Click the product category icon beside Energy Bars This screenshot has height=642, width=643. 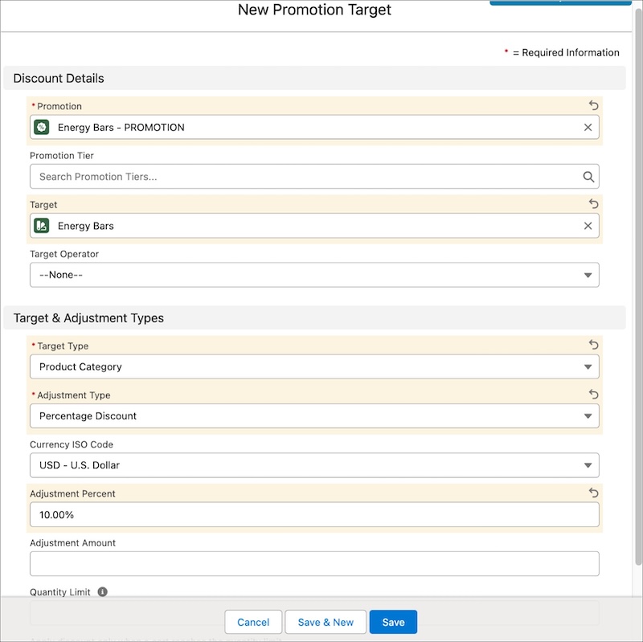click(42, 226)
